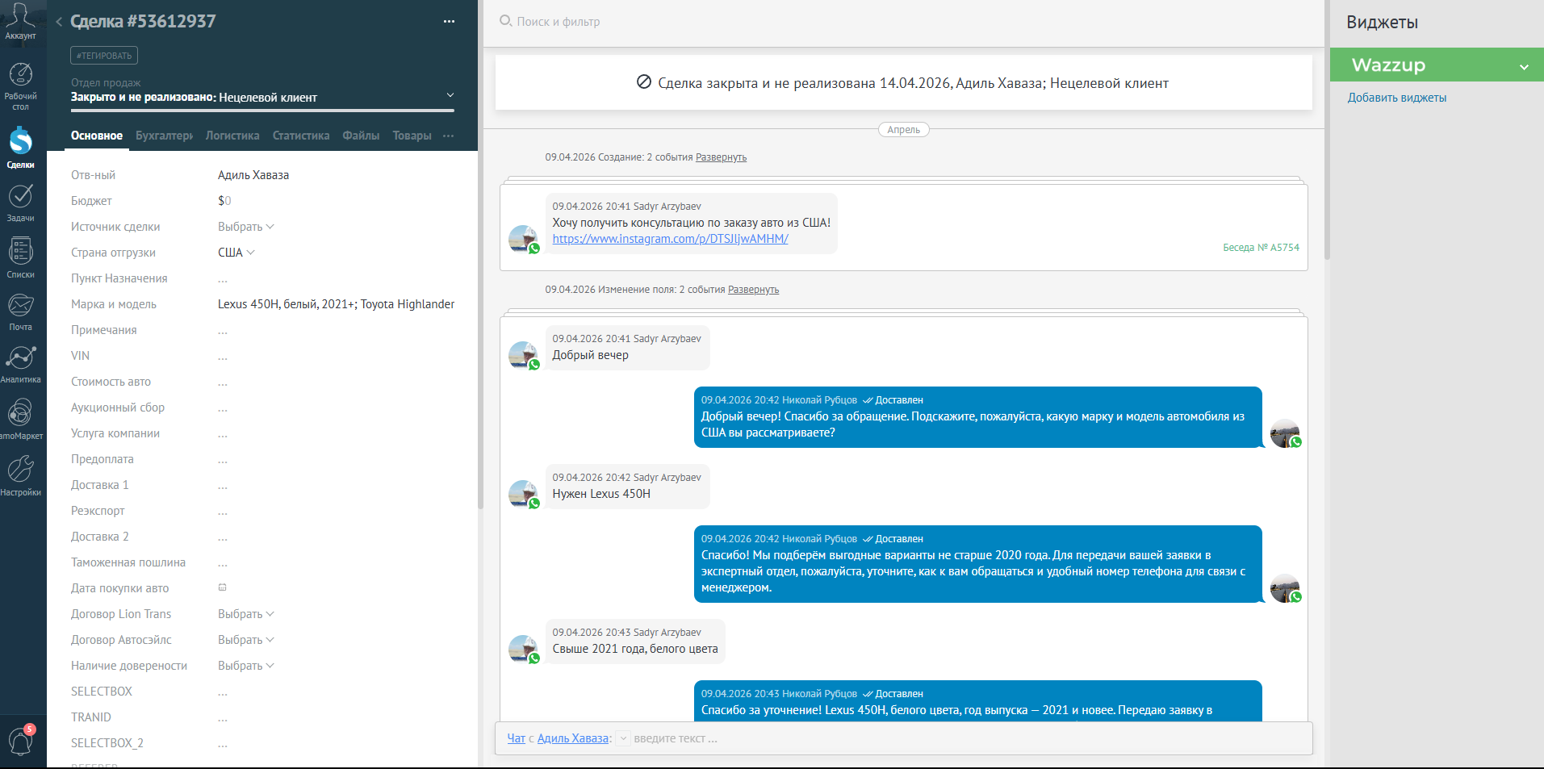Image resolution: width=1544 pixels, height=769 pixels.
Task: Expand pipeline stage dropdown
Action: pos(450,95)
